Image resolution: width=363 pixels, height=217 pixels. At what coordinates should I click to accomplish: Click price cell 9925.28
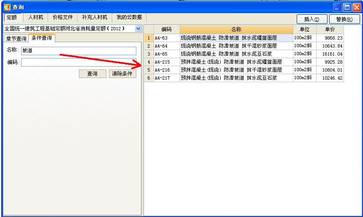(330, 62)
